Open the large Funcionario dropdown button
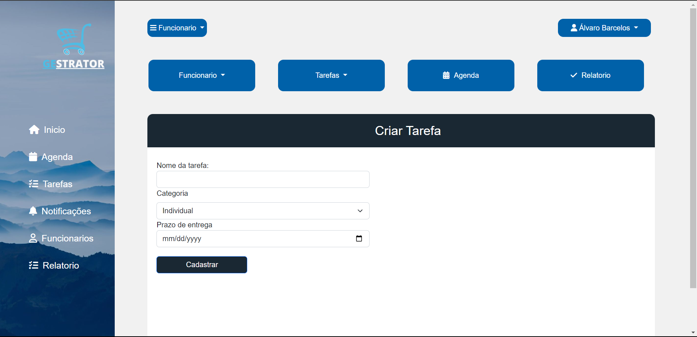The height and width of the screenshot is (337, 697). (202, 75)
